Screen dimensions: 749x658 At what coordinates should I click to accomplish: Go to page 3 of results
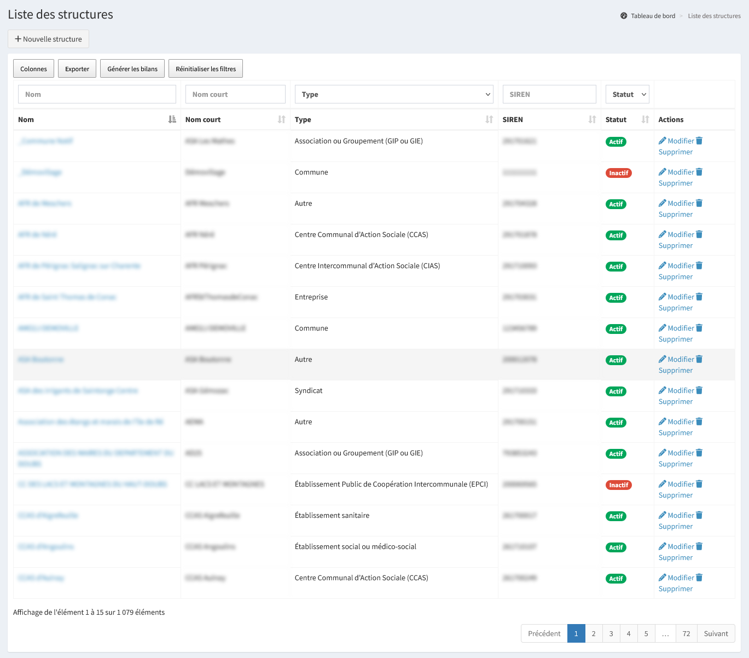(611, 633)
